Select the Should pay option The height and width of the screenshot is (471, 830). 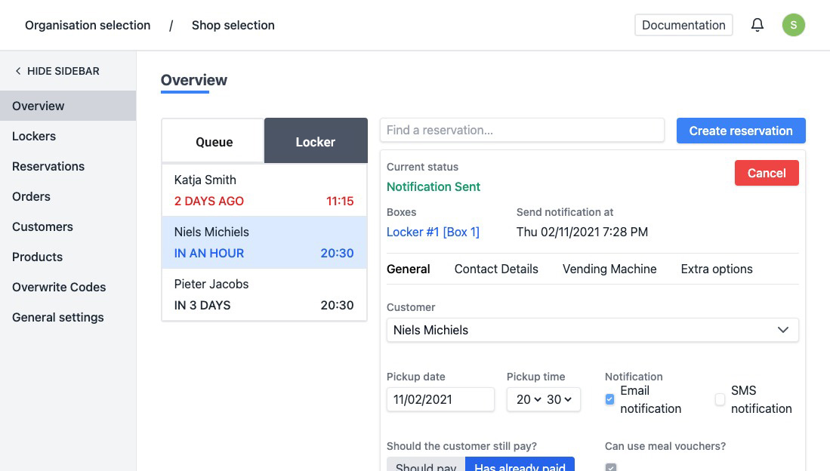[x=426, y=465]
